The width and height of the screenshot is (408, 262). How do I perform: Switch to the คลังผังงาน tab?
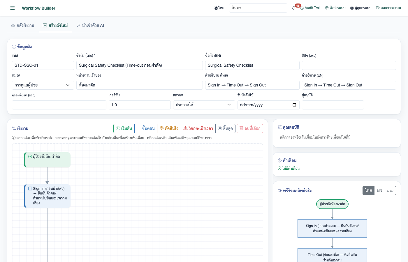click(x=23, y=25)
